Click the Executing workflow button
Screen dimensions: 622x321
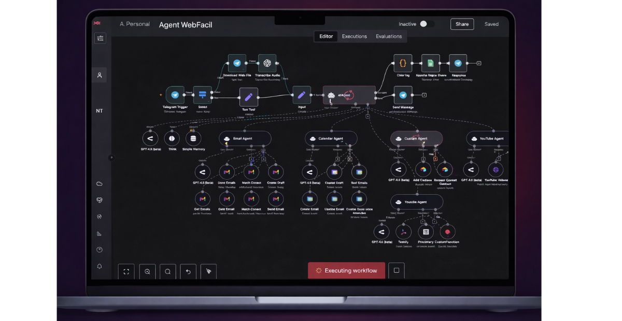coord(346,271)
